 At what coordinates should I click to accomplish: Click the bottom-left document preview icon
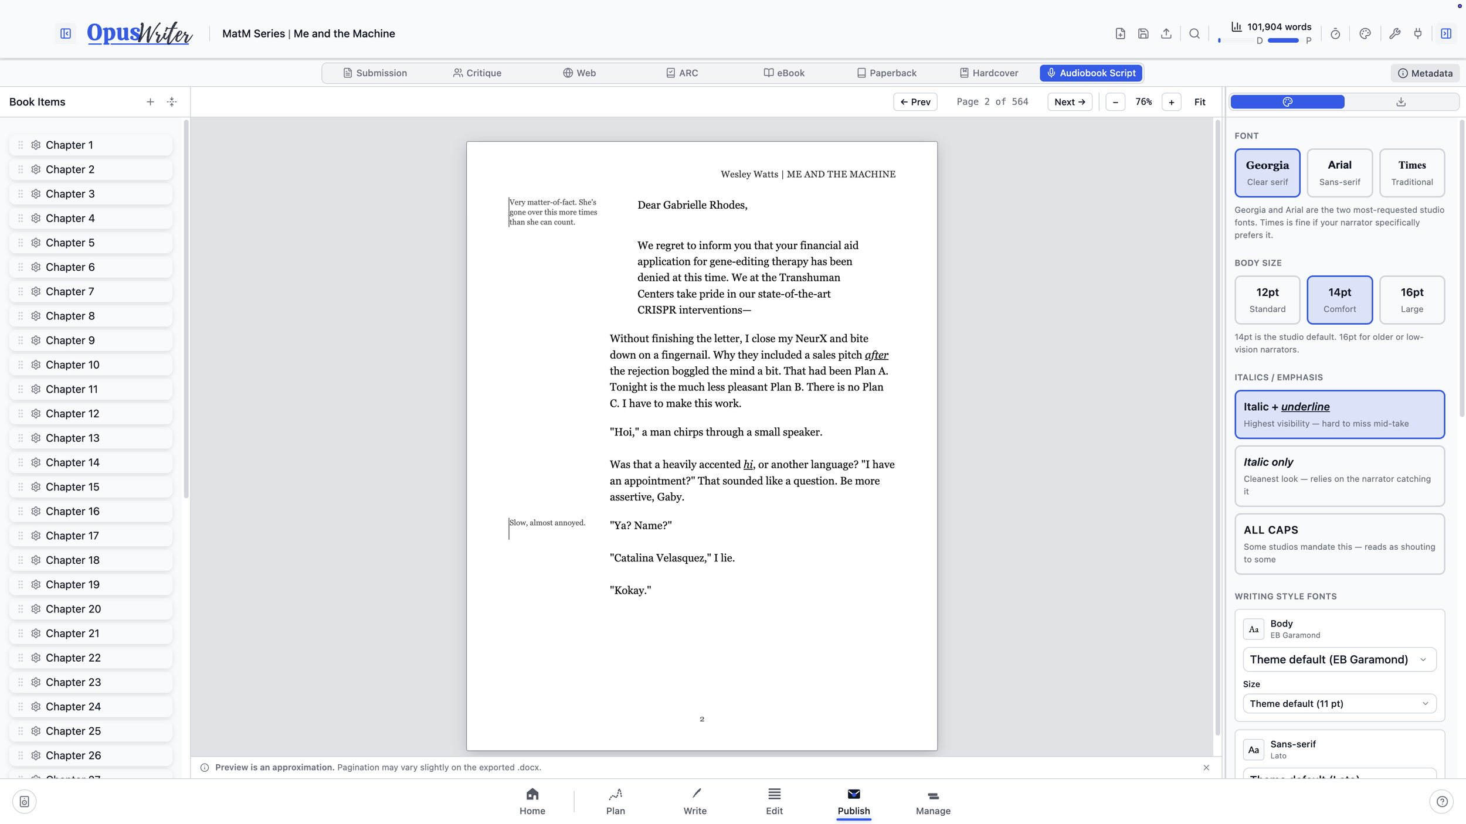click(x=25, y=801)
